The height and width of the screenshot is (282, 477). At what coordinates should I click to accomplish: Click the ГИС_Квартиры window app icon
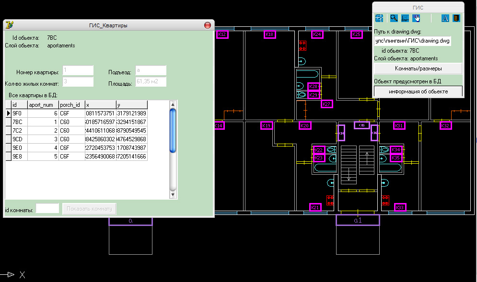pos(9,25)
